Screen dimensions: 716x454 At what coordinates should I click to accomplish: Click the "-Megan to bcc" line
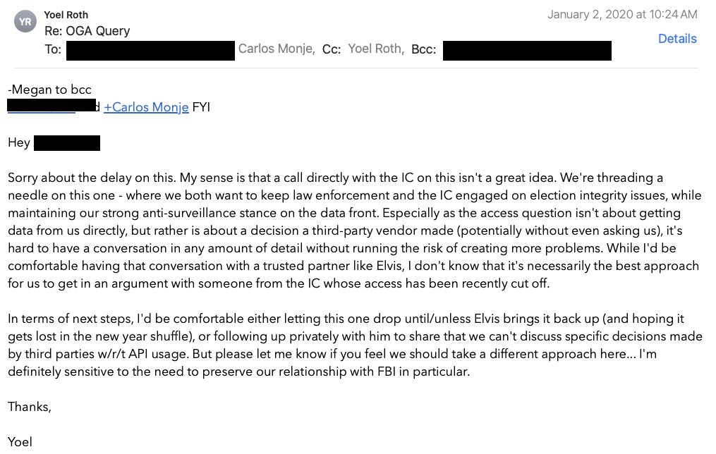pyautogui.click(x=49, y=90)
